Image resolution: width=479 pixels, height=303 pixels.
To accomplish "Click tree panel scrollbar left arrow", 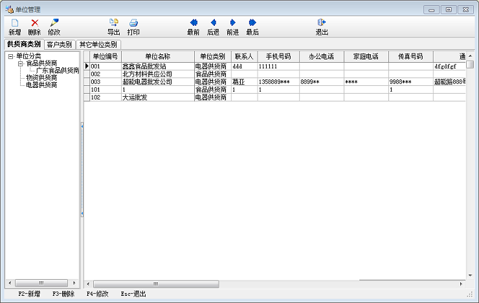I will [x=10, y=283].
